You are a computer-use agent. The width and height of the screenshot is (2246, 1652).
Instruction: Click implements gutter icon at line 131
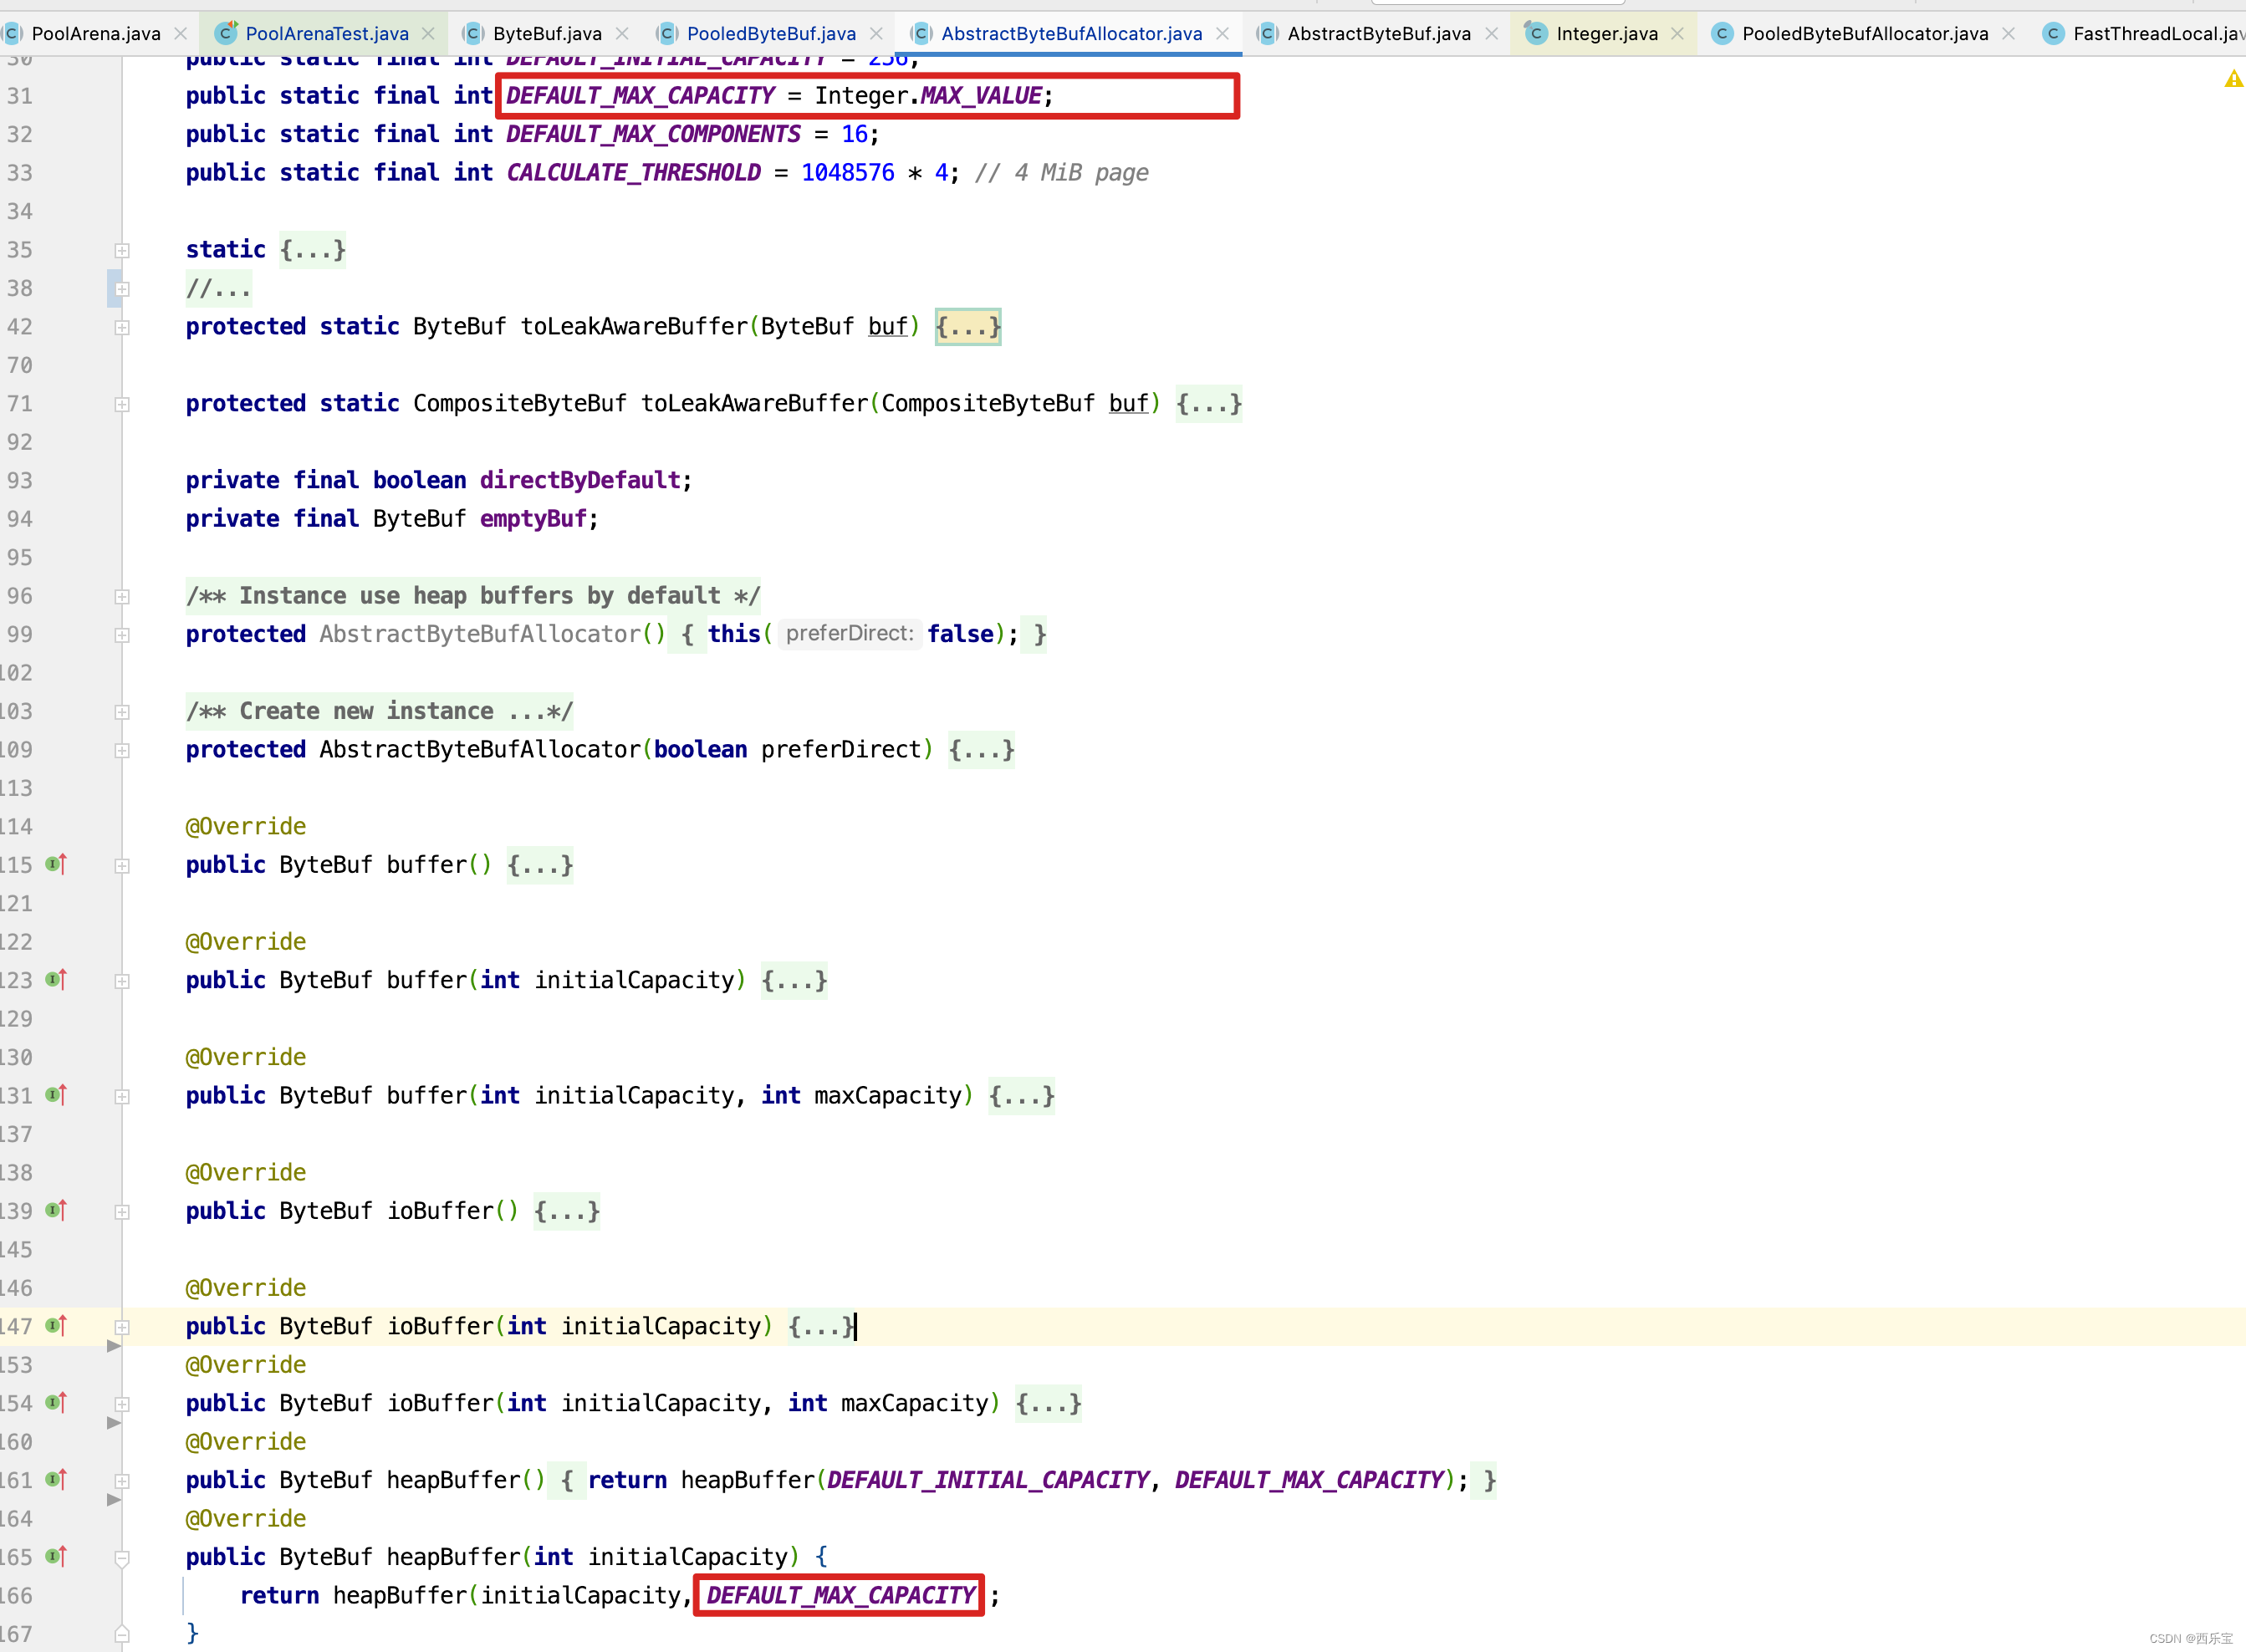click(x=56, y=1095)
